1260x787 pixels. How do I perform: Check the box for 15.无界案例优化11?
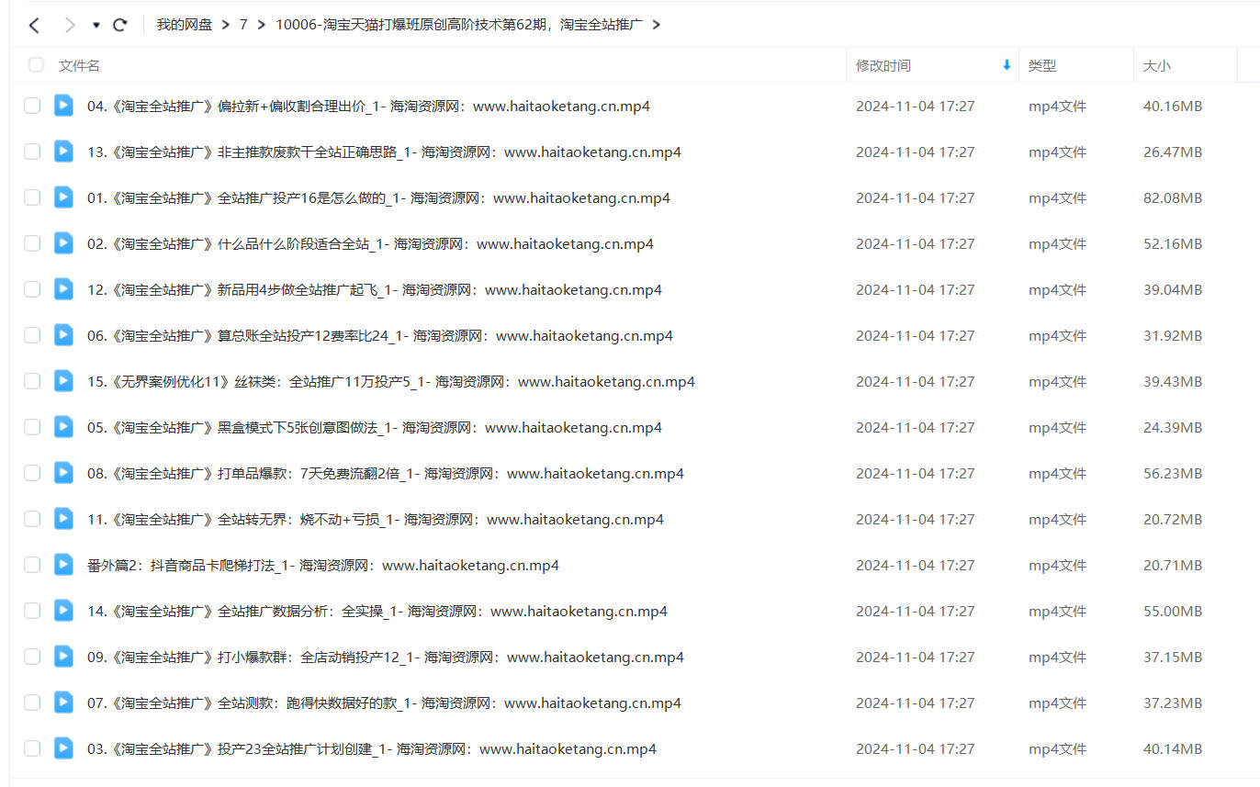click(32, 381)
